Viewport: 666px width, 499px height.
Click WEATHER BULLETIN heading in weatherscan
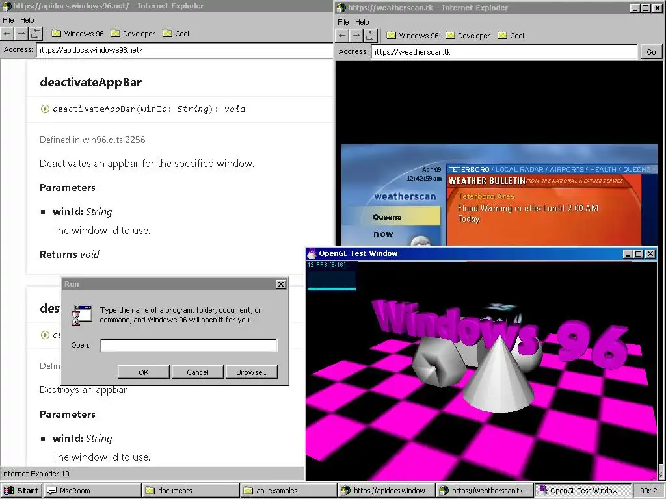486,181
